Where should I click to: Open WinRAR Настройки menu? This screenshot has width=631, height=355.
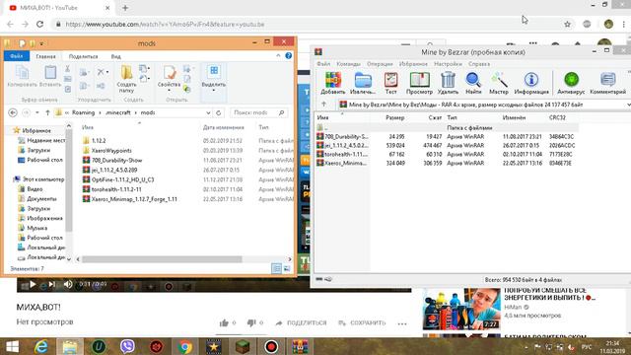pyautogui.click(x=448, y=64)
